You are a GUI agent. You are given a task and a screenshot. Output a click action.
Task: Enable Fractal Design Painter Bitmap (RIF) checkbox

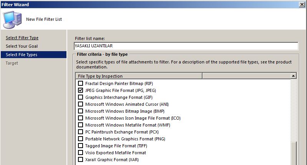coord(81,83)
